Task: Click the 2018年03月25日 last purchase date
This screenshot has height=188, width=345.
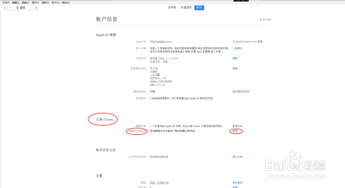Action: [159, 157]
